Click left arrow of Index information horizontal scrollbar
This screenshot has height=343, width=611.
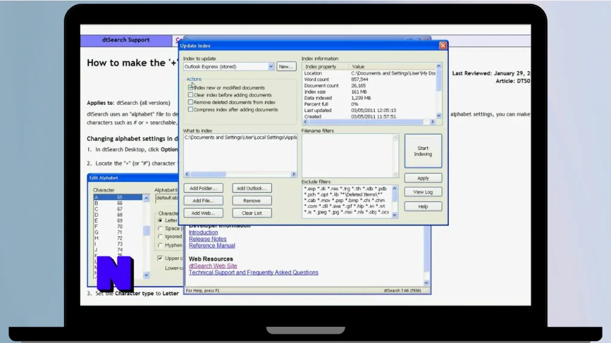click(x=305, y=121)
